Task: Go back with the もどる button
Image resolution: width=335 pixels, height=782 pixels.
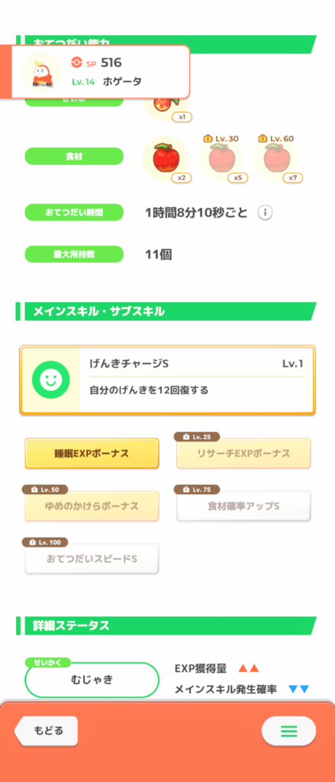Action: point(47,731)
